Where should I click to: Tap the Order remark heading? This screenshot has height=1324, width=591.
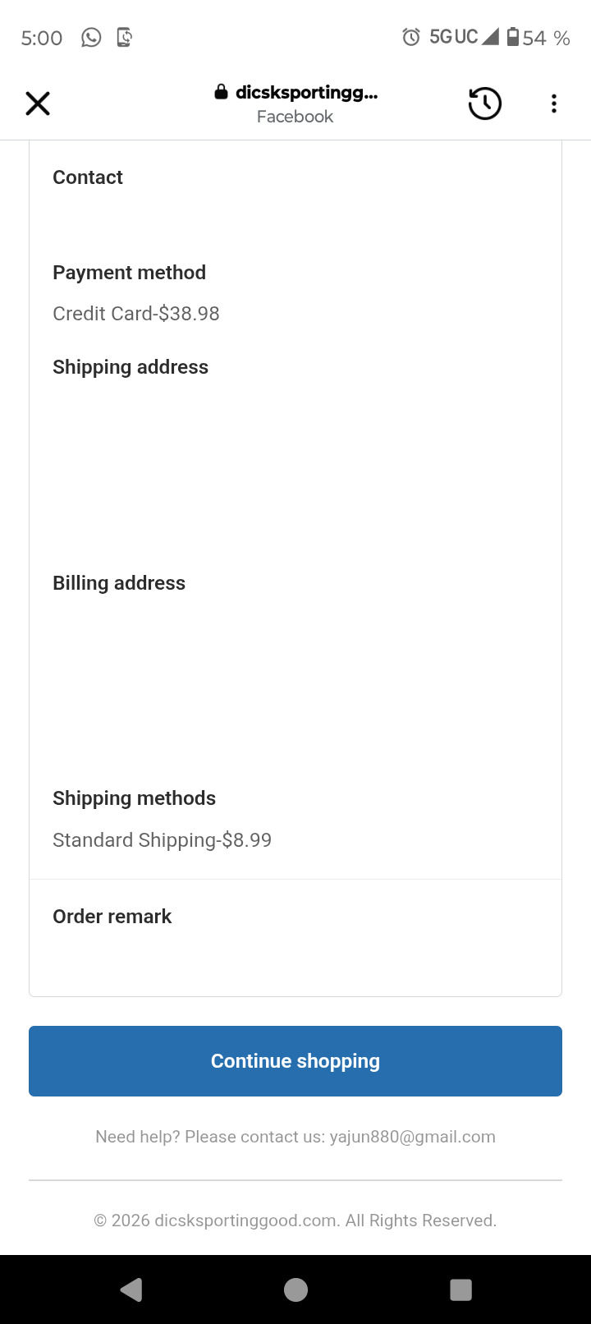(112, 917)
